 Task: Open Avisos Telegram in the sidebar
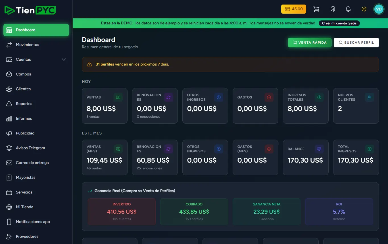[36, 148]
